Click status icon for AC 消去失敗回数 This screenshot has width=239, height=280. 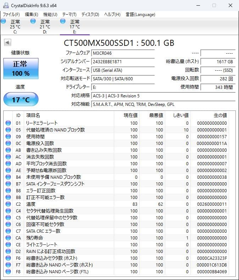8,157
